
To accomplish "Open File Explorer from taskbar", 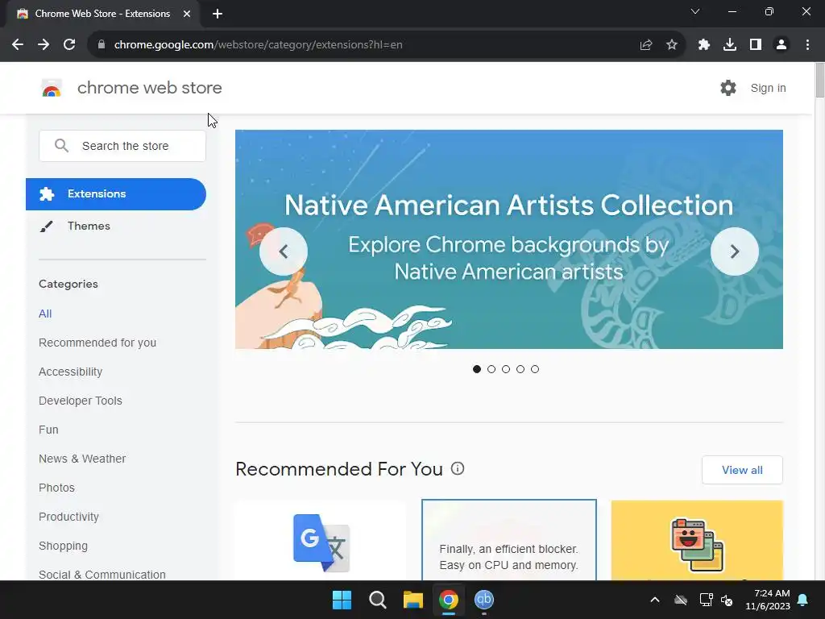I will pyautogui.click(x=413, y=600).
